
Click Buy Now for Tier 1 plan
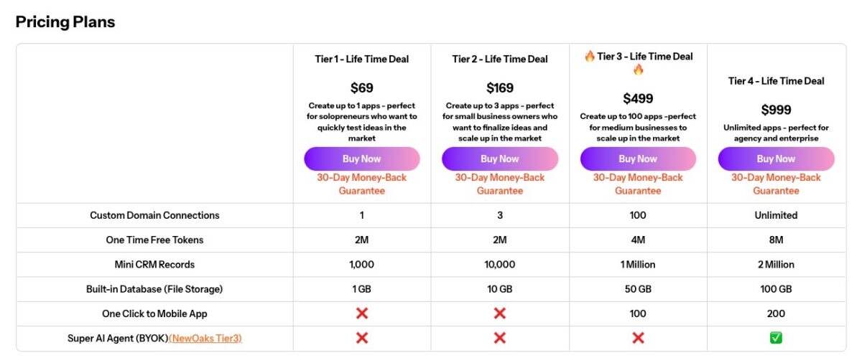361,159
